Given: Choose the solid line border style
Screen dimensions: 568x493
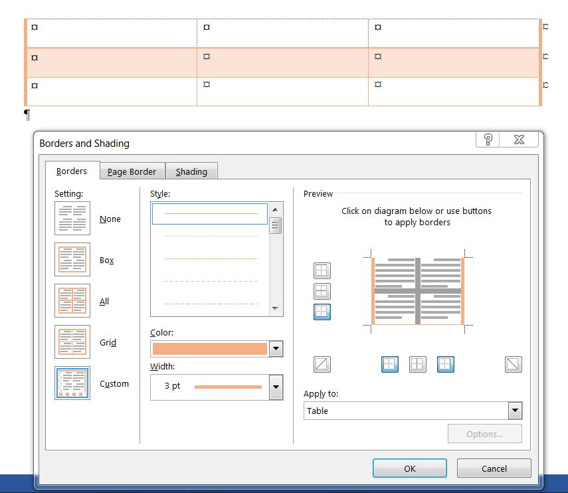Looking at the screenshot, I should tap(210, 214).
